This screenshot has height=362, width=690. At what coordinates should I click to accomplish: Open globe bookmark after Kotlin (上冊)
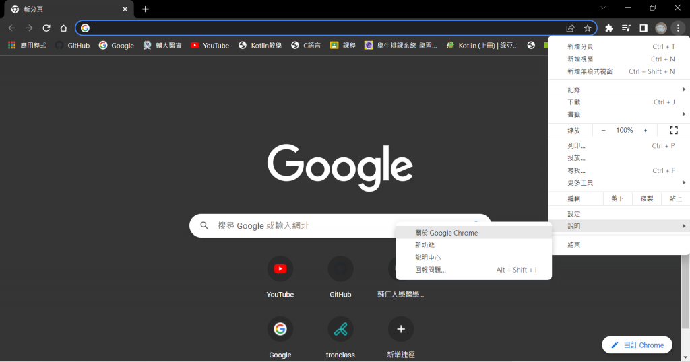[531, 45]
